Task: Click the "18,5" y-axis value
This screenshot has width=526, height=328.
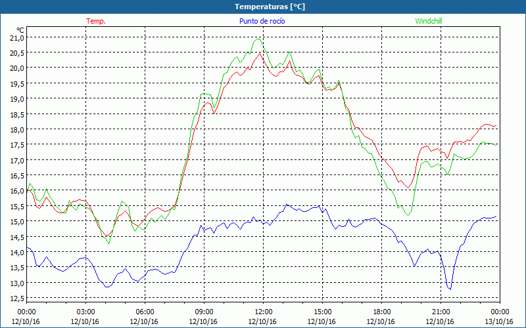Action: [18, 114]
